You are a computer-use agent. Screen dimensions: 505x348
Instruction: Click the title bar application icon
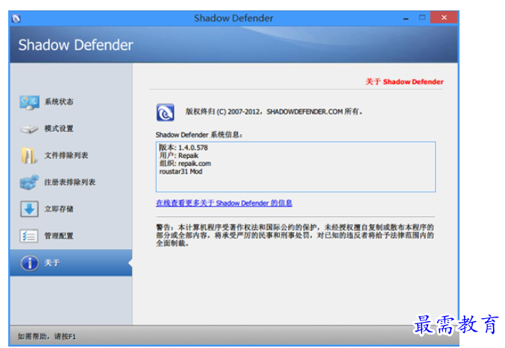(16, 19)
